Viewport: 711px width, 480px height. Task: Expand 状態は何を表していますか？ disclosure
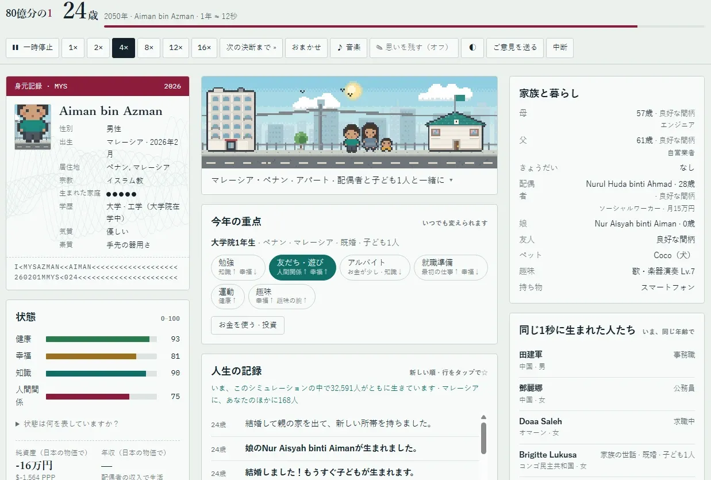[67, 424]
